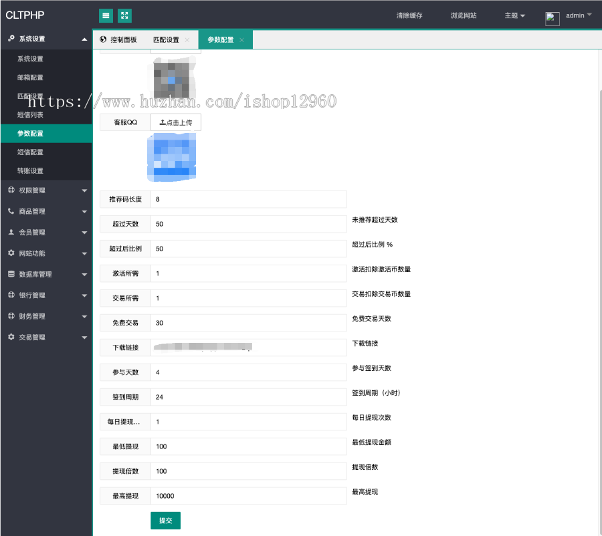Click the 超过天数 input field
This screenshot has width=602, height=536.
(x=249, y=224)
